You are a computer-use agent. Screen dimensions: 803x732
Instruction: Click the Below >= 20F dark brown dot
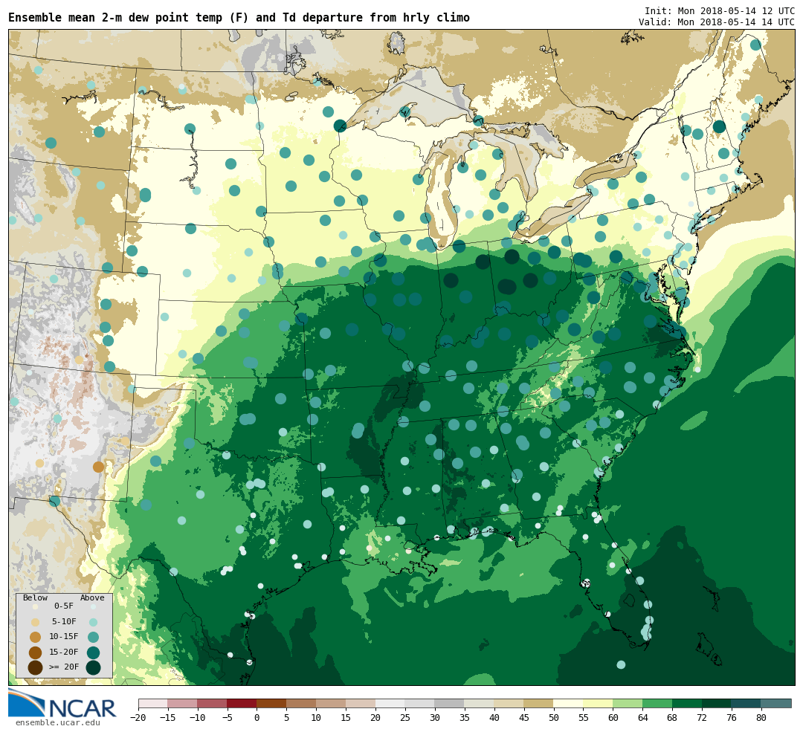pyautogui.click(x=35, y=668)
